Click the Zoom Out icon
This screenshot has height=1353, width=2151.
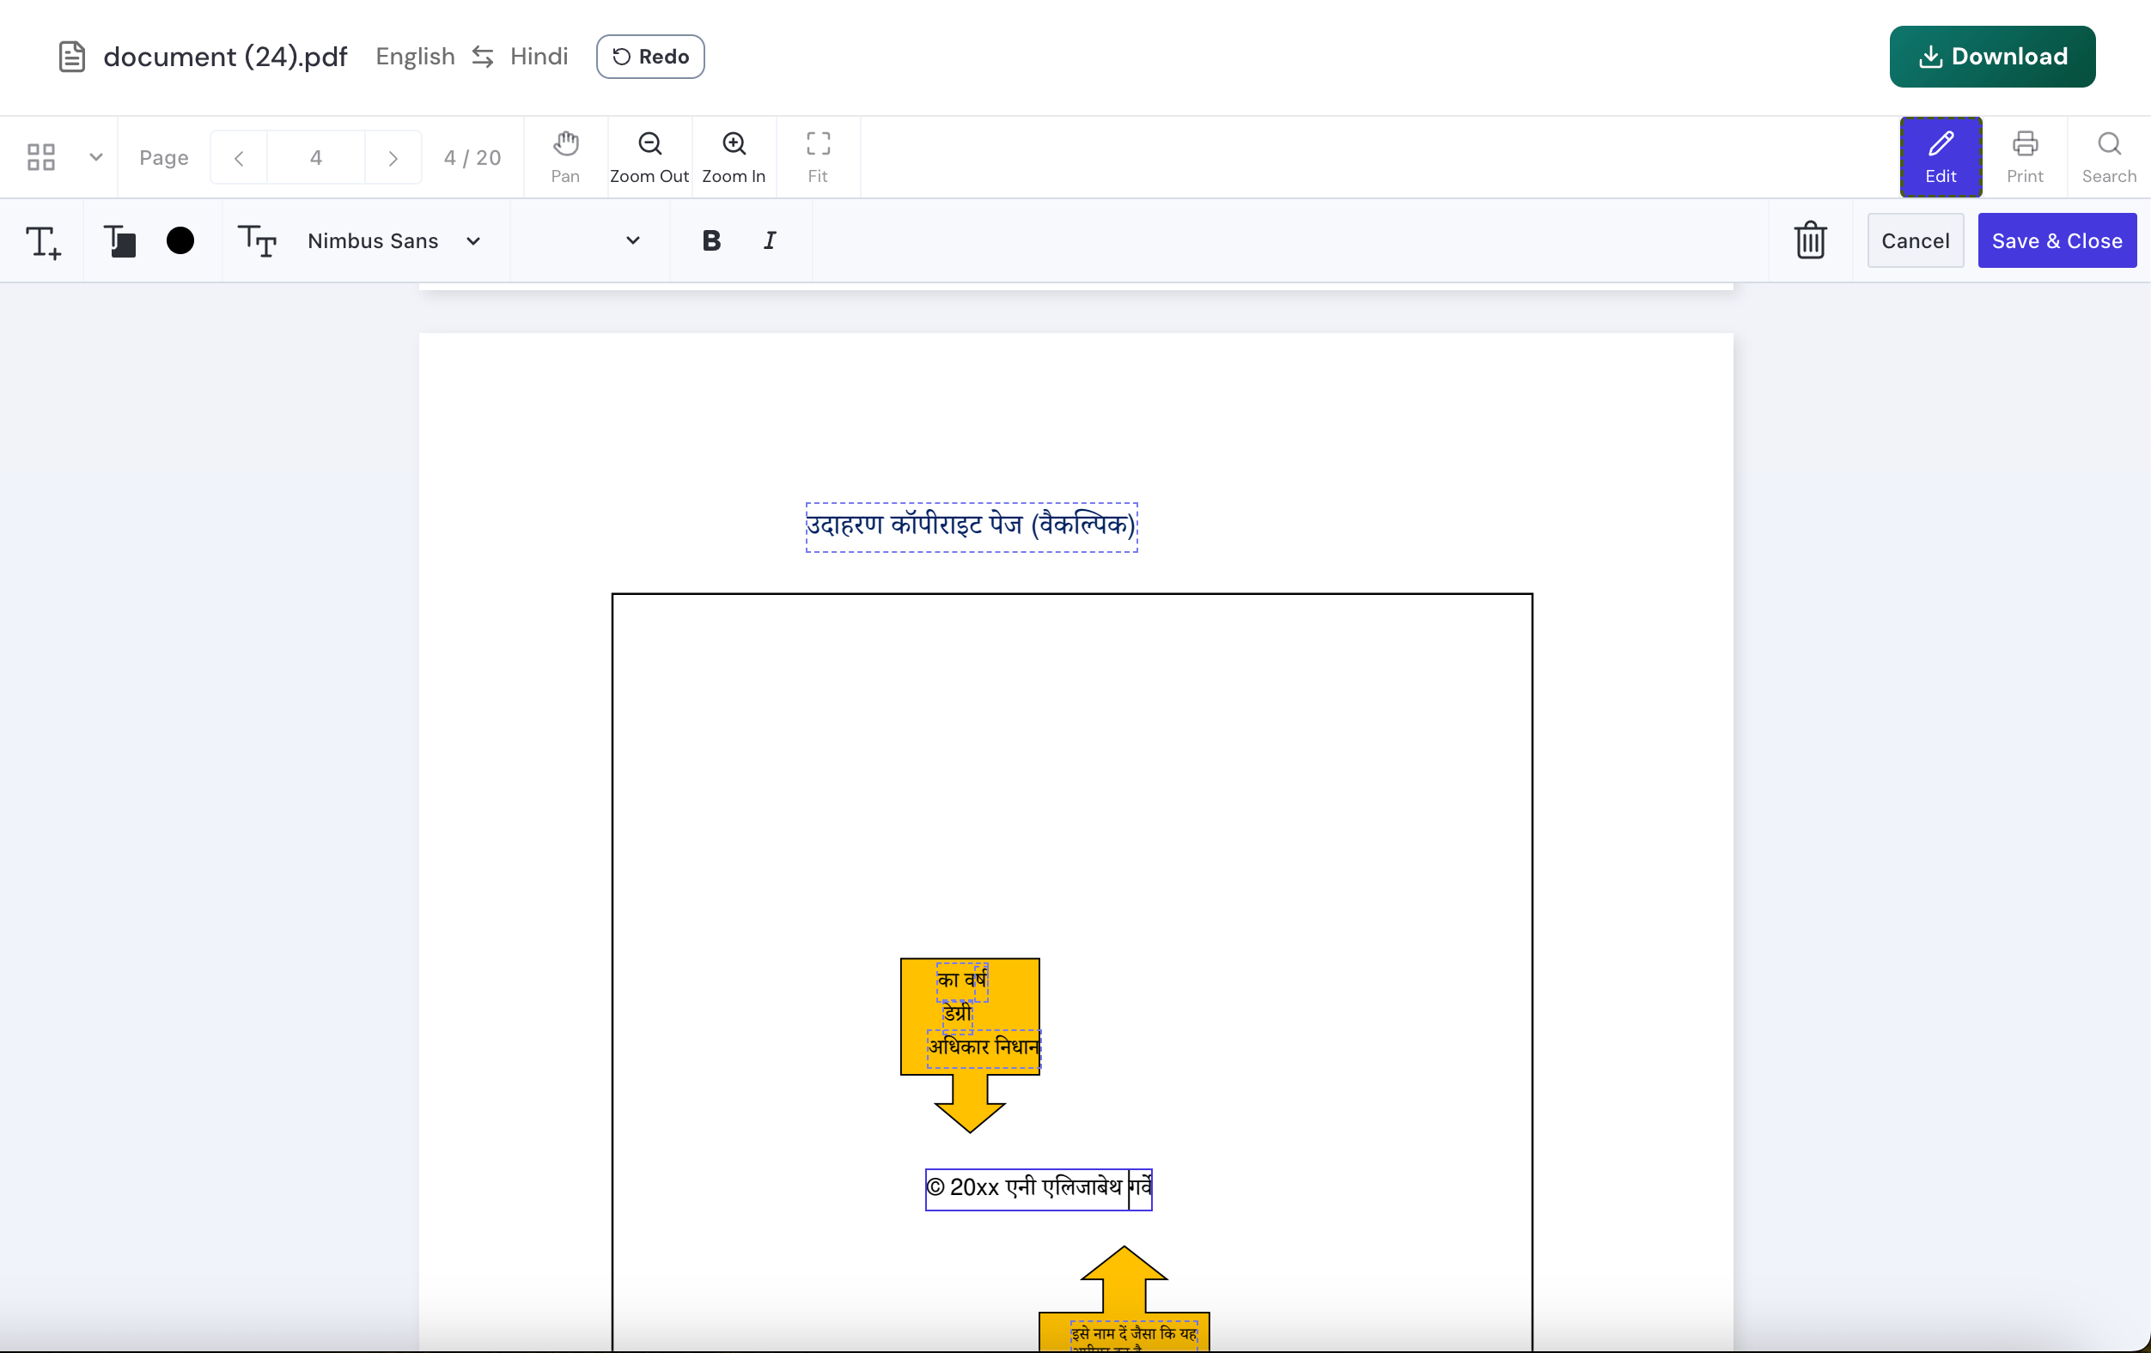click(649, 156)
